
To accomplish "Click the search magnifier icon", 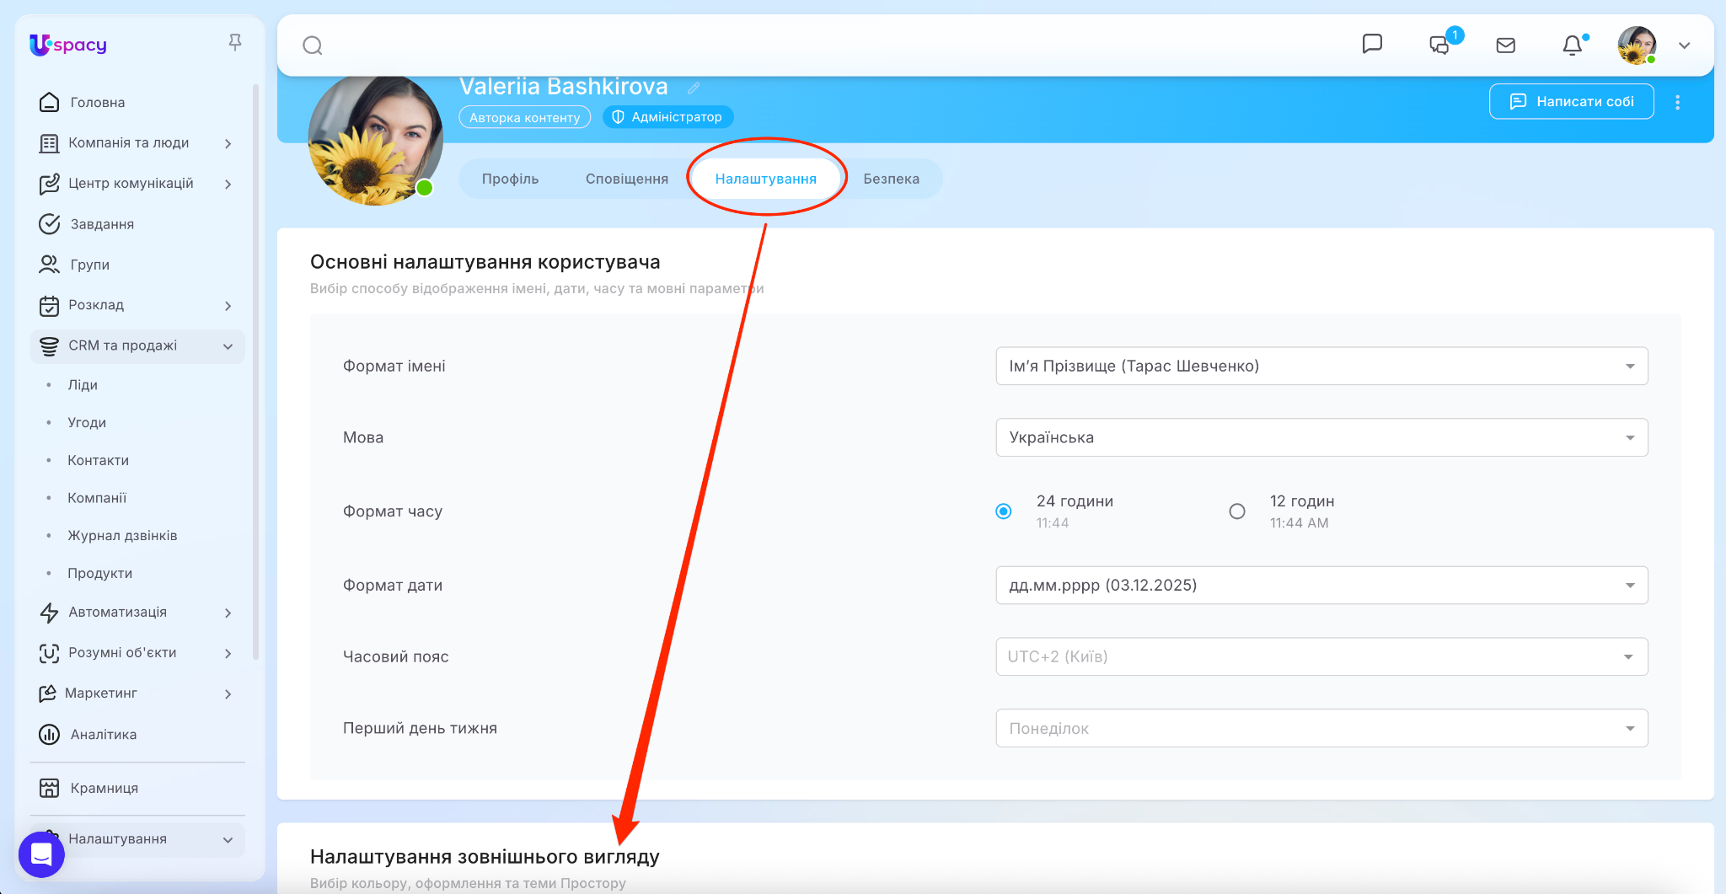I will click(x=313, y=46).
